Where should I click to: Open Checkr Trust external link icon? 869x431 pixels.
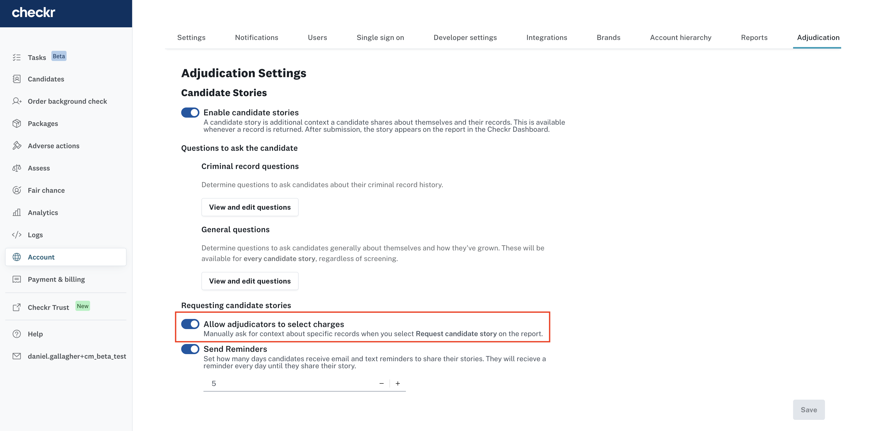[16, 307]
